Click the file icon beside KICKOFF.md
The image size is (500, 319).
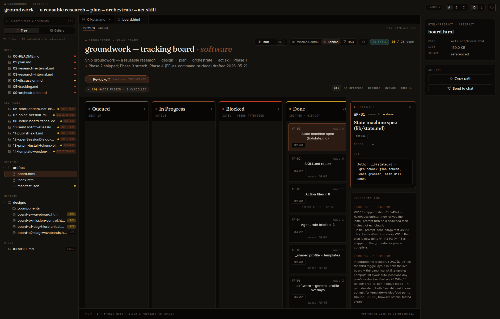10,249
